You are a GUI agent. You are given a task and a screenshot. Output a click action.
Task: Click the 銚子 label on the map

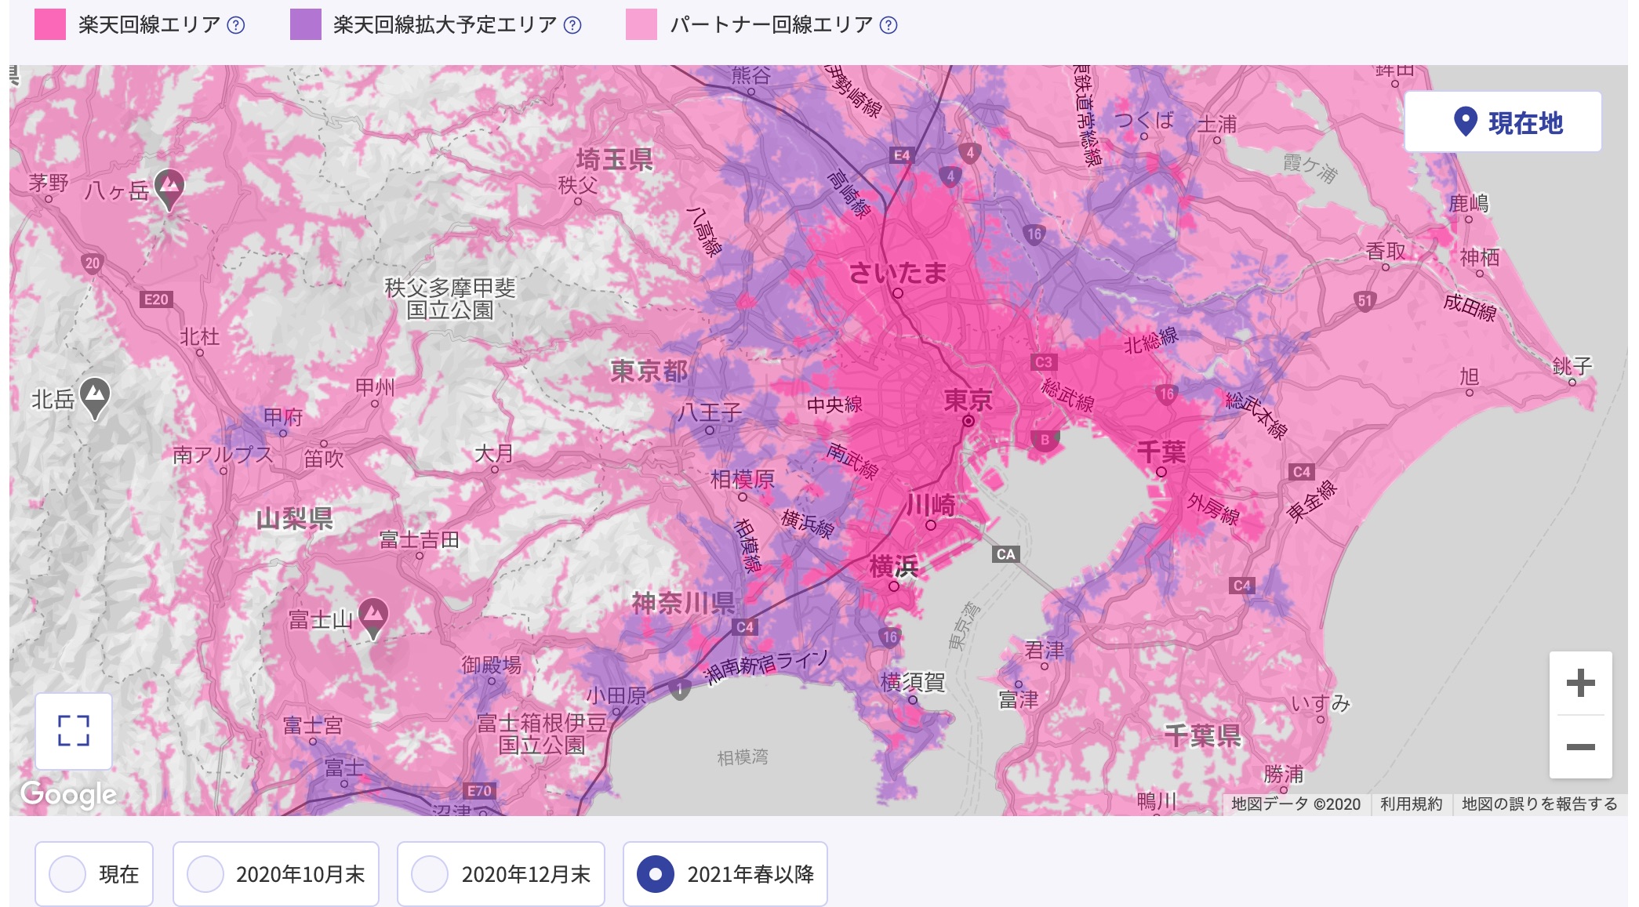(x=1572, y=365)
